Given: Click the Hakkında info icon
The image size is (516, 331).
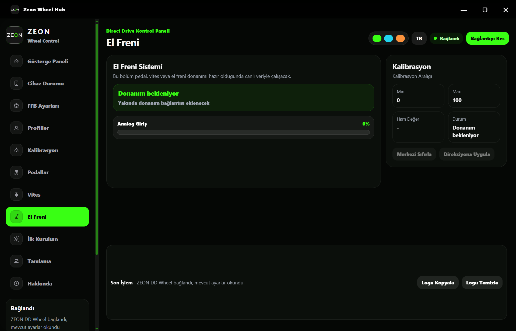Looking at the screenshot, I should [16, 284].
